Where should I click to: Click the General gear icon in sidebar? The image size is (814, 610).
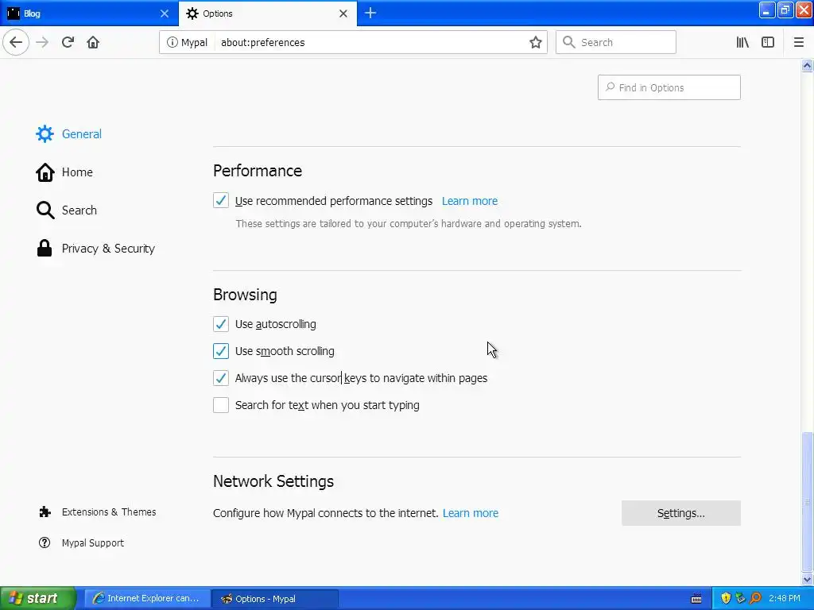point(45,133)
